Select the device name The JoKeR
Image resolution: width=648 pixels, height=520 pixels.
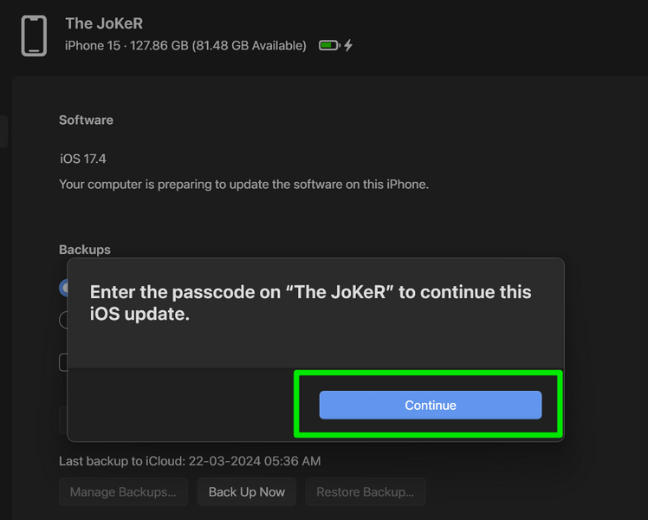(x=104, y=23)
